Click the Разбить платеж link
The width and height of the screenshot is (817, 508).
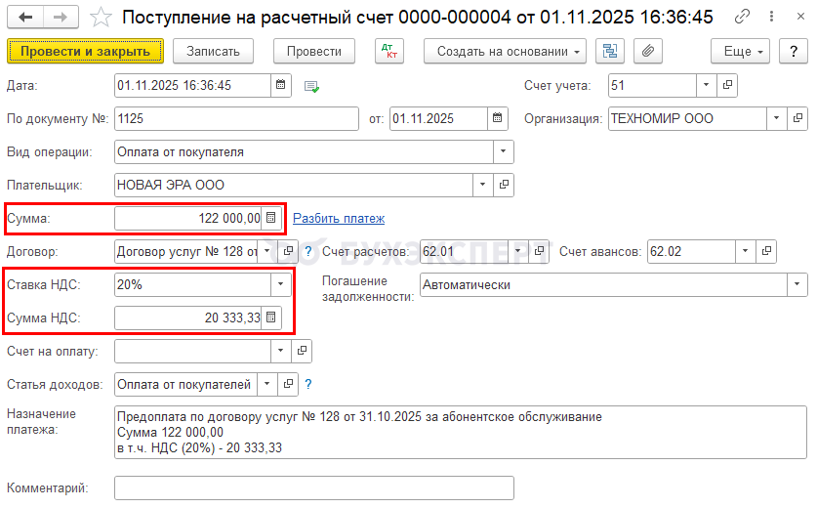tap(339, 219)
